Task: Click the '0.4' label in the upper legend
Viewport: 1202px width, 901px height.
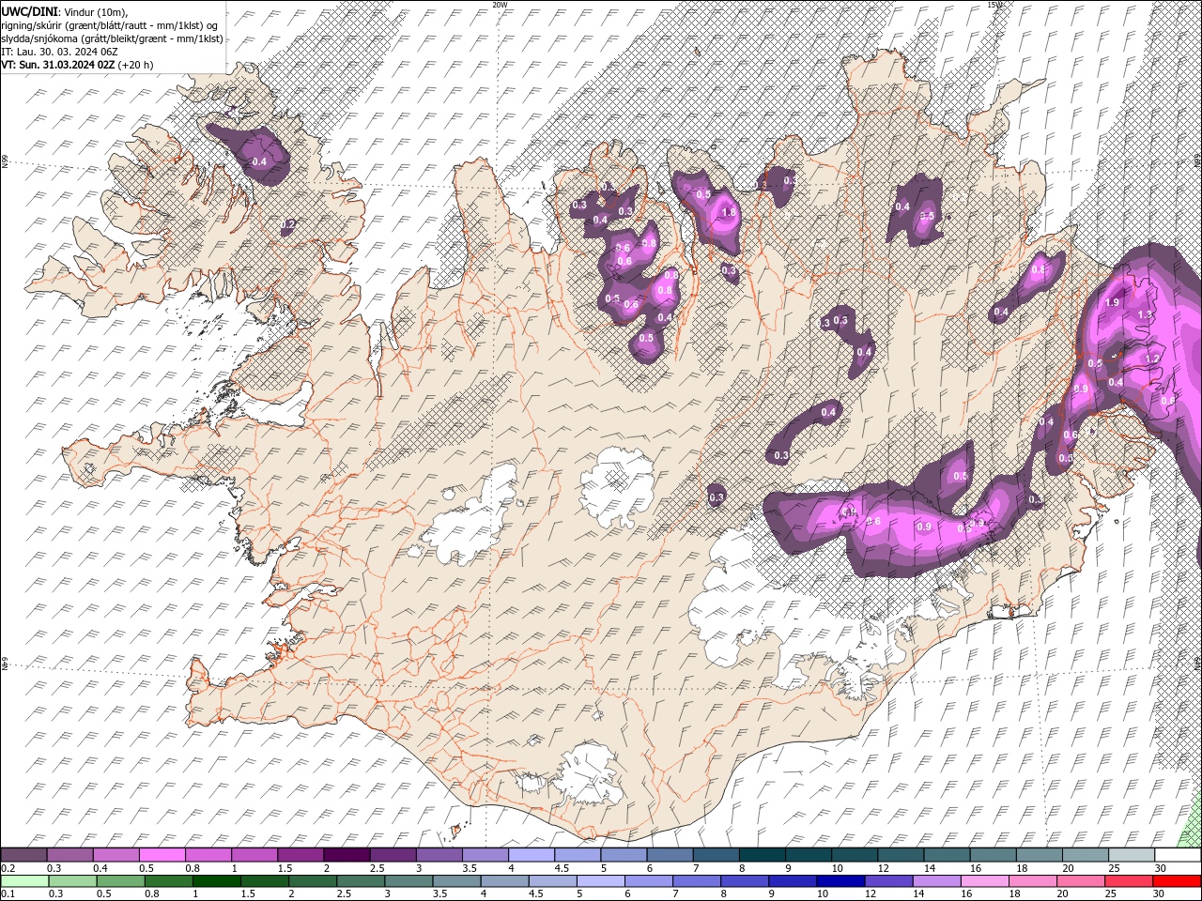Action: (100, 868)
